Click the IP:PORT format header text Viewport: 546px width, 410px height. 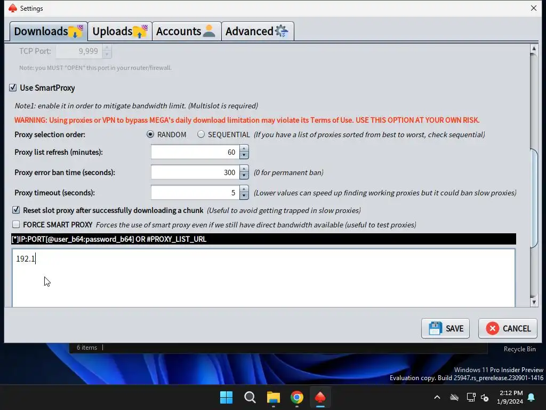point(109,239)
